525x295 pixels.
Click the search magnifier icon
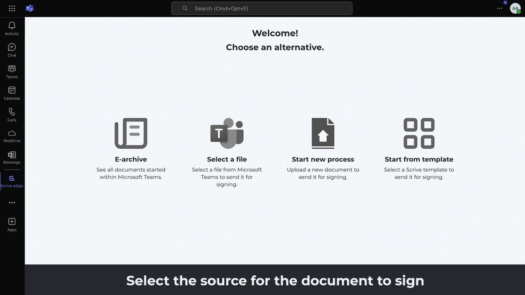coord(185,8)
